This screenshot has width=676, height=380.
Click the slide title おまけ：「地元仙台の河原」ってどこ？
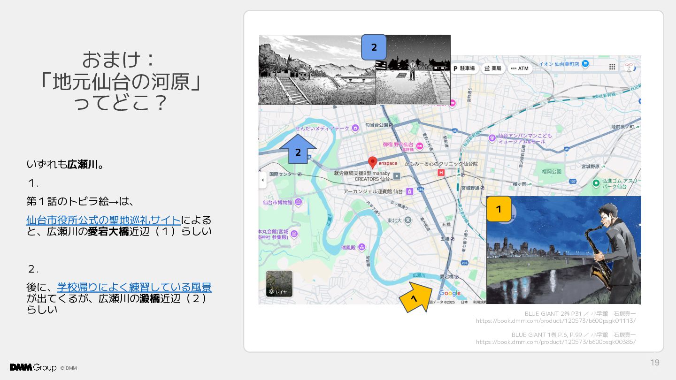pos(120,82)
